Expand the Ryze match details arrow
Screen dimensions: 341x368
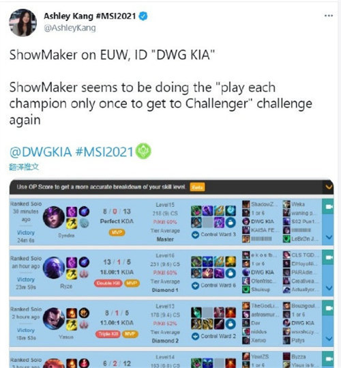[x=329, y=287]
